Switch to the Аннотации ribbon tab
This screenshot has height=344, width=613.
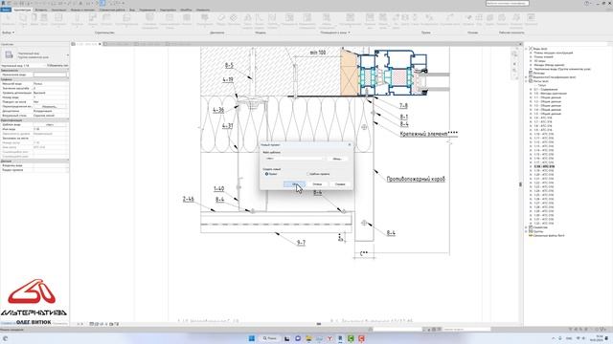click(x=58, y=10)
